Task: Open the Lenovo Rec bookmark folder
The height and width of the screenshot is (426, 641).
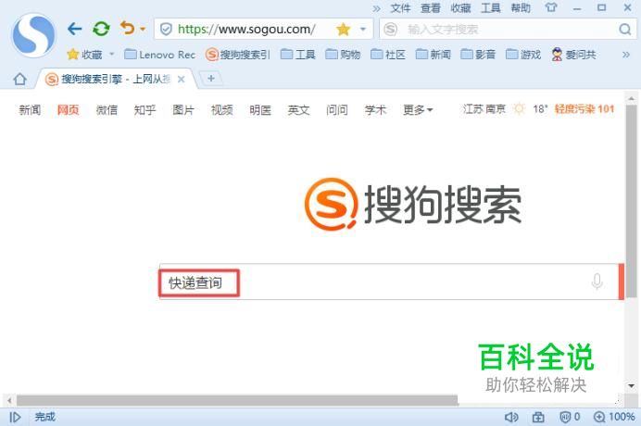Action: [x=160, y=55]
